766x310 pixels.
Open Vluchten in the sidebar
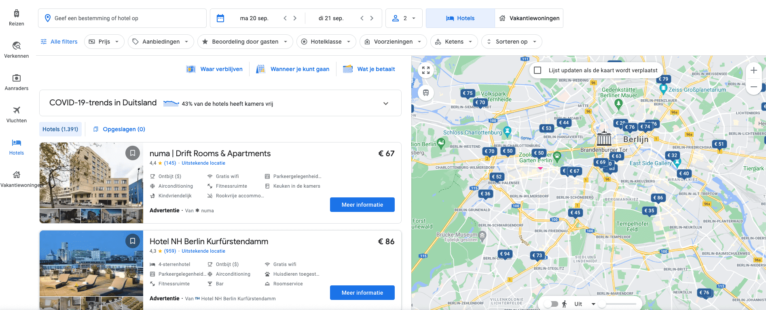(16, 115)
